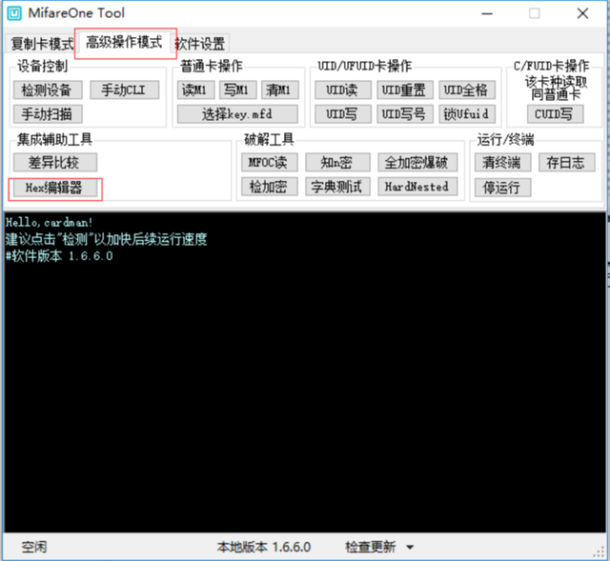The image size is (610, 561).
Task: Click the MifareOne Tool app icon
Action: tap(14, 13)
